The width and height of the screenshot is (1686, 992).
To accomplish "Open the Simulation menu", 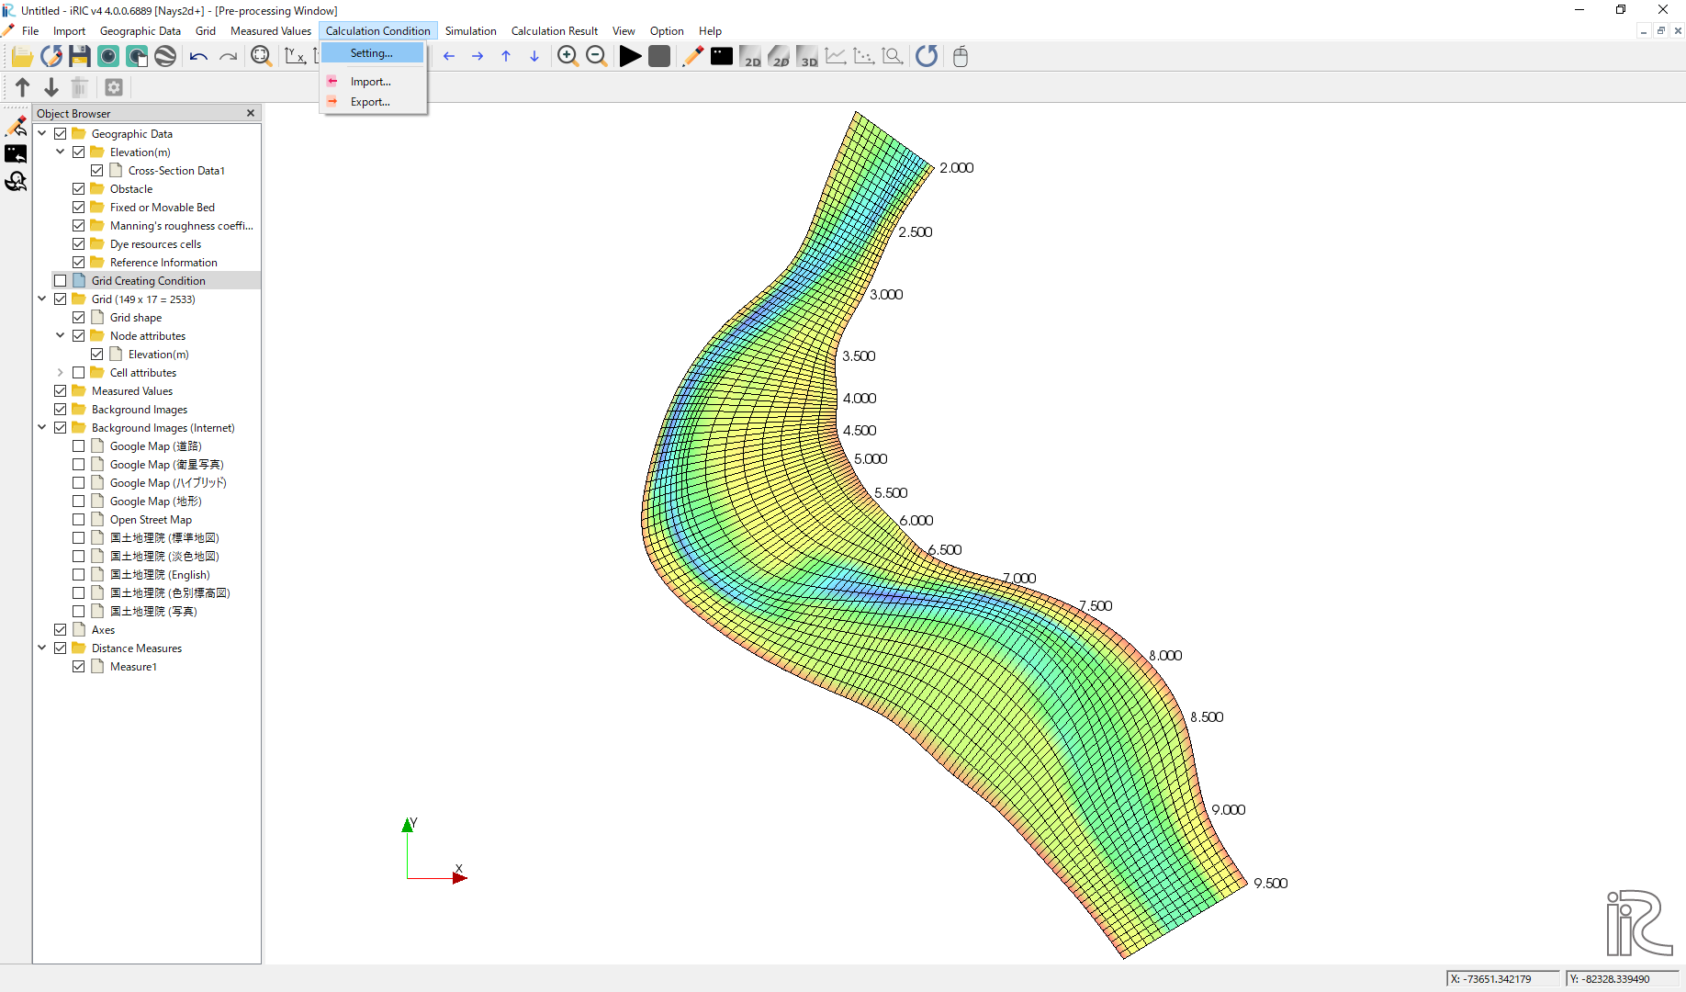I will tap(471, 31).
